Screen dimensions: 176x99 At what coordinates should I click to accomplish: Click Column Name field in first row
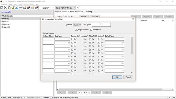[x=48, y=39]
